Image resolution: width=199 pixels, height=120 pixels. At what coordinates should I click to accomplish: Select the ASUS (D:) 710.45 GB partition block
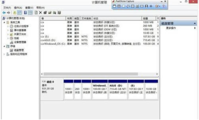118,90
